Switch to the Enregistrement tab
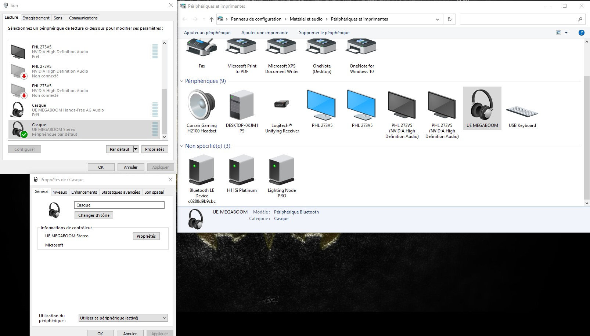590x336 pixels. (x=36, y=18)
